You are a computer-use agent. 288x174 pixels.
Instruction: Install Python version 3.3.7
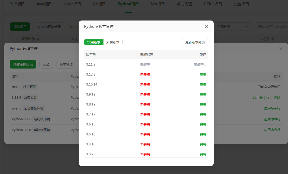click(203, 154)
